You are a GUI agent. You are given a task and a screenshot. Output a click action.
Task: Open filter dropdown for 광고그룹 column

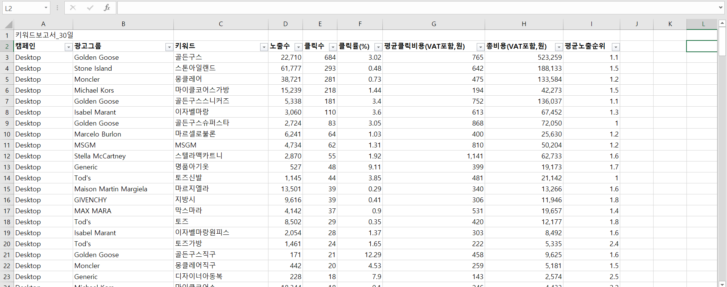point(169,47)
